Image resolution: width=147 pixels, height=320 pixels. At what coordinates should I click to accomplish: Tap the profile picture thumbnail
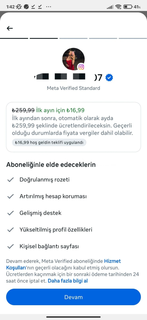coord(73,59)
